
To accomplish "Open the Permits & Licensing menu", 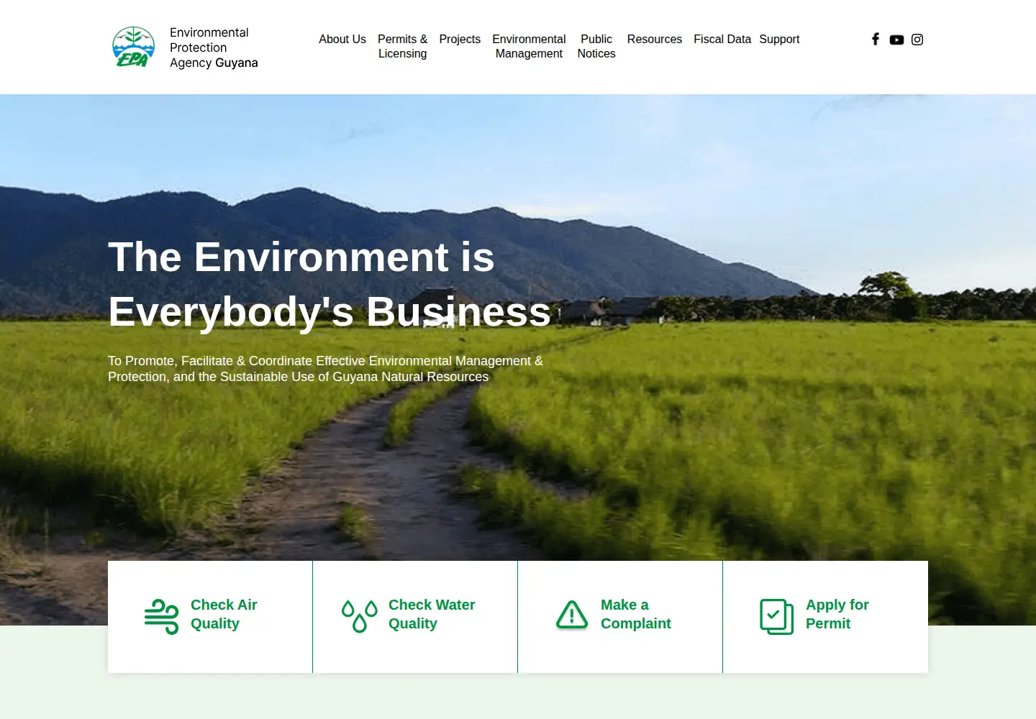I will pyautogui.click(x=403, y=46).
